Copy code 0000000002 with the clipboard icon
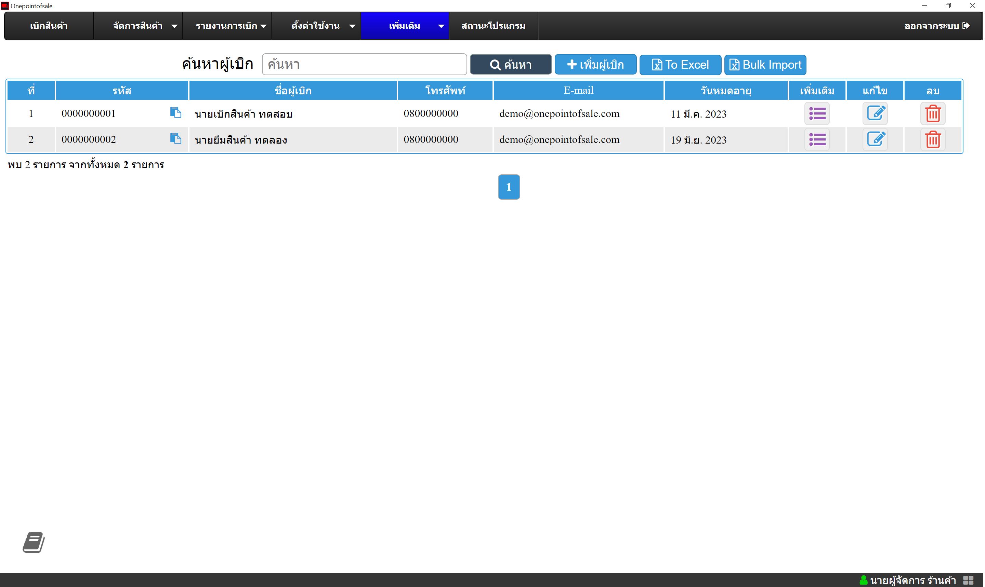This screenshot has width=985, height=587. click(176, 138)
